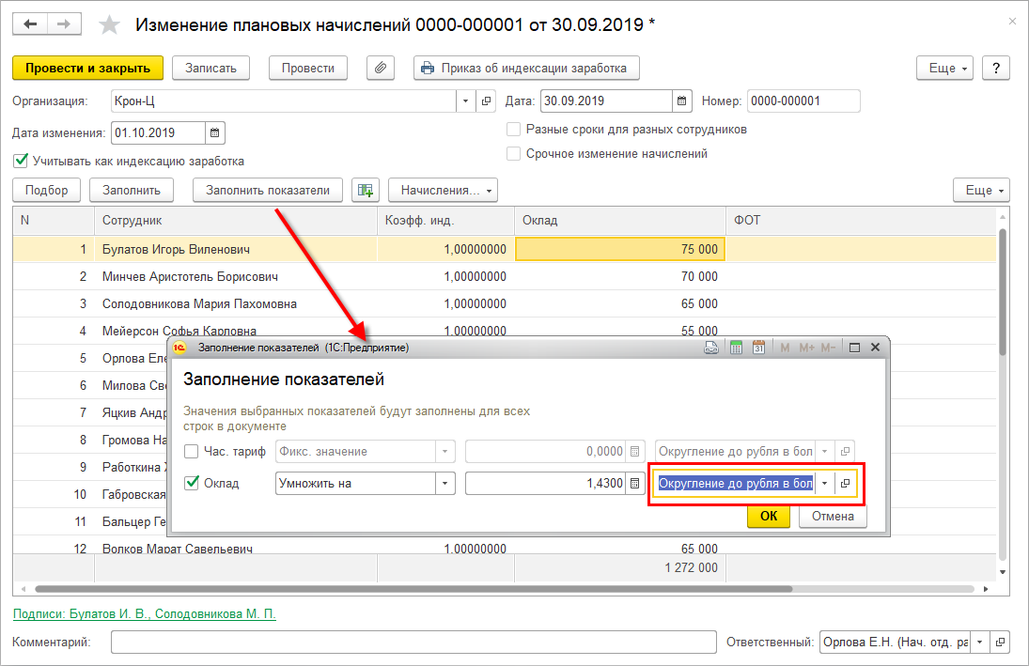Open calculator for the 1,4300 value field
Image resolution: width=1029 pixels, height=666 pixels.
click(636, 483)
